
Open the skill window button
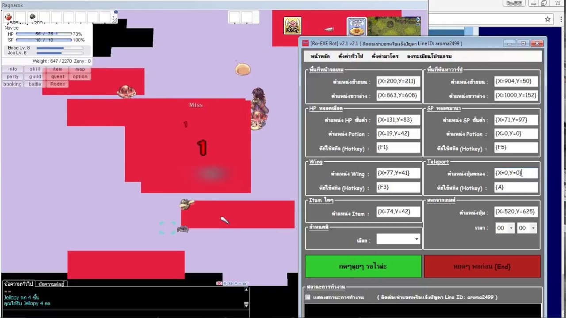tap(35, 69)
